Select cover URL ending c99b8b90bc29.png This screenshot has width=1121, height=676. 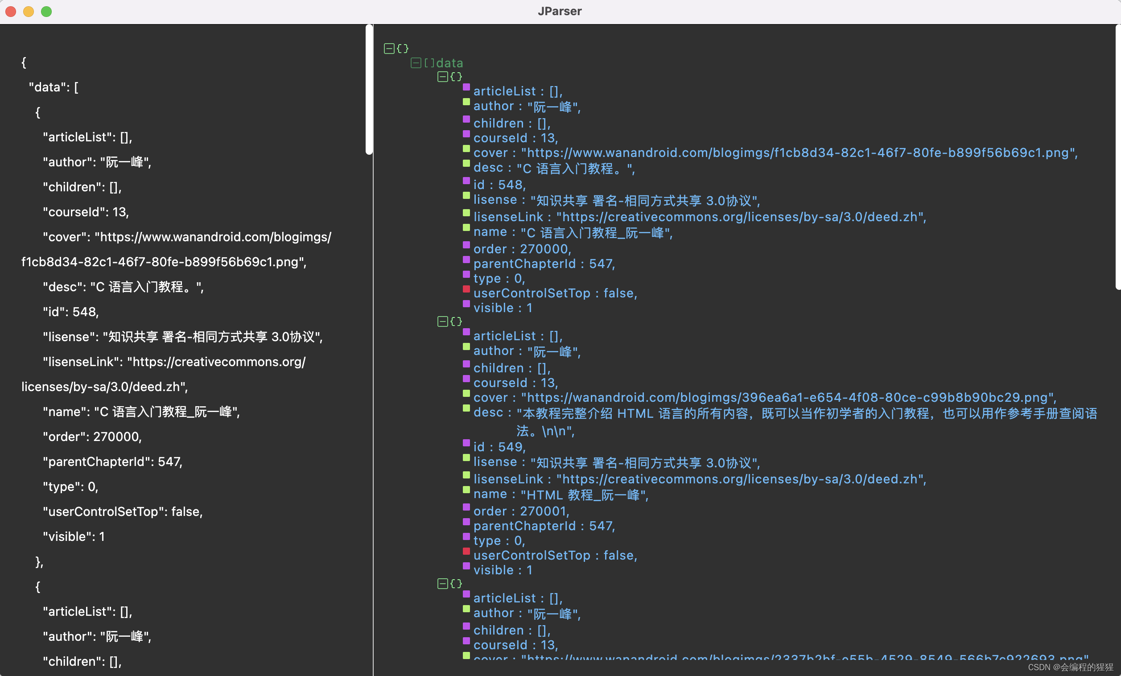[x=788, y=397]
